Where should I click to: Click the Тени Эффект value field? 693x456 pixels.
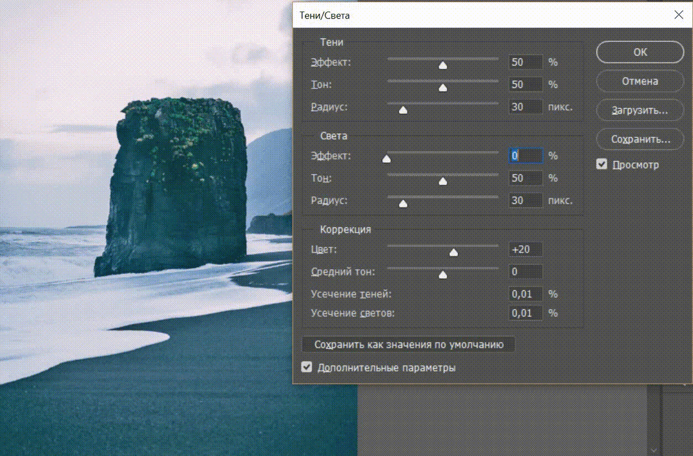[x=526, y=62]
